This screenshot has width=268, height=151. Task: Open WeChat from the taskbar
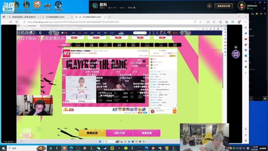(99, 148)
